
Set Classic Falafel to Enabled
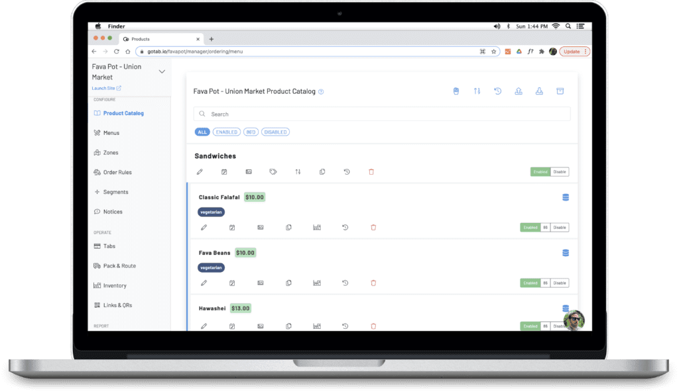click(530, 227)
